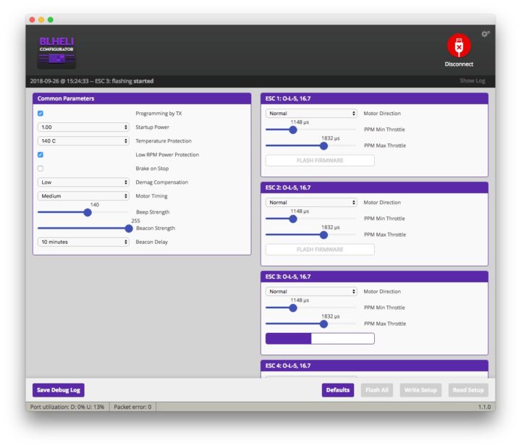Open ESC 1 Motor Direction dropdown

[x=311, y=114]
